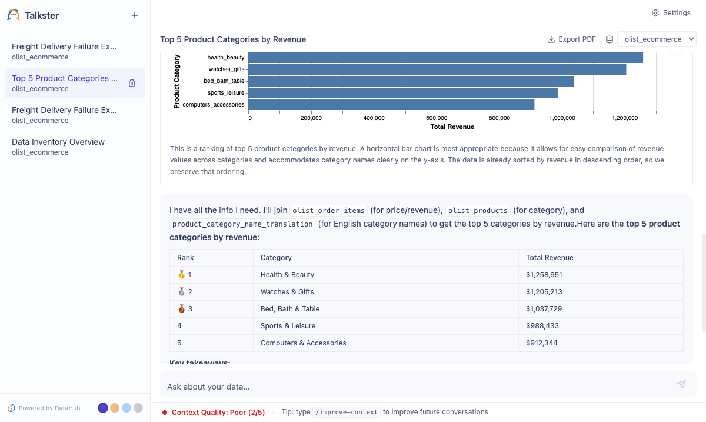The height and width of the screenshot is (422, 706).
Task: Send a message with the paper plane icon
Action: (x=681, y=384)
